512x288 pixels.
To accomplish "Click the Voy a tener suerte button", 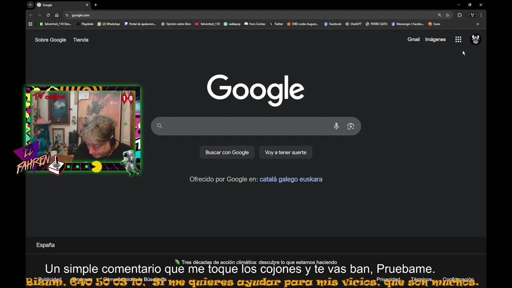I will [x=286, y=152].
